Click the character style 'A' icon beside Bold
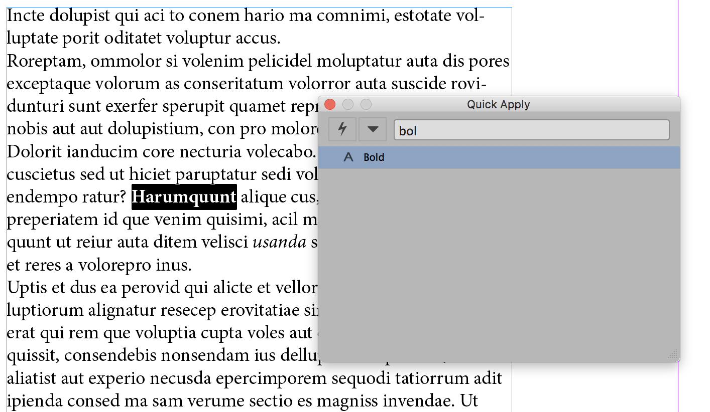The height and width of the screenshot is (412, 710). (x=348, y=157)
